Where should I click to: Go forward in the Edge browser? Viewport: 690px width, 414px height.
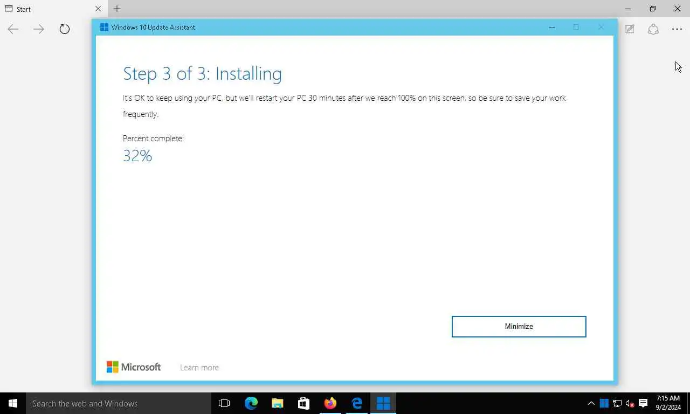[39, 29]
